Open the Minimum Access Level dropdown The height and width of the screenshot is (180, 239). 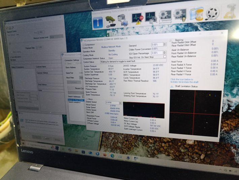[x=56, y=37]
